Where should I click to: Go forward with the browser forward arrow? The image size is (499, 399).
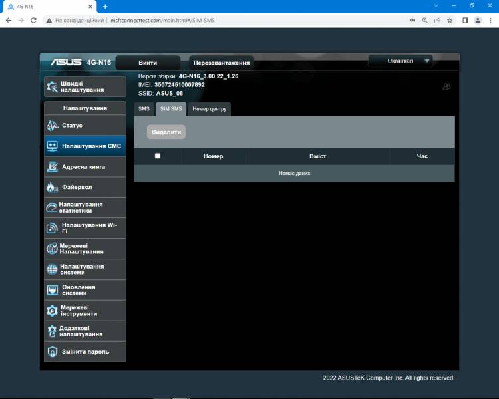tap(21, 21)
